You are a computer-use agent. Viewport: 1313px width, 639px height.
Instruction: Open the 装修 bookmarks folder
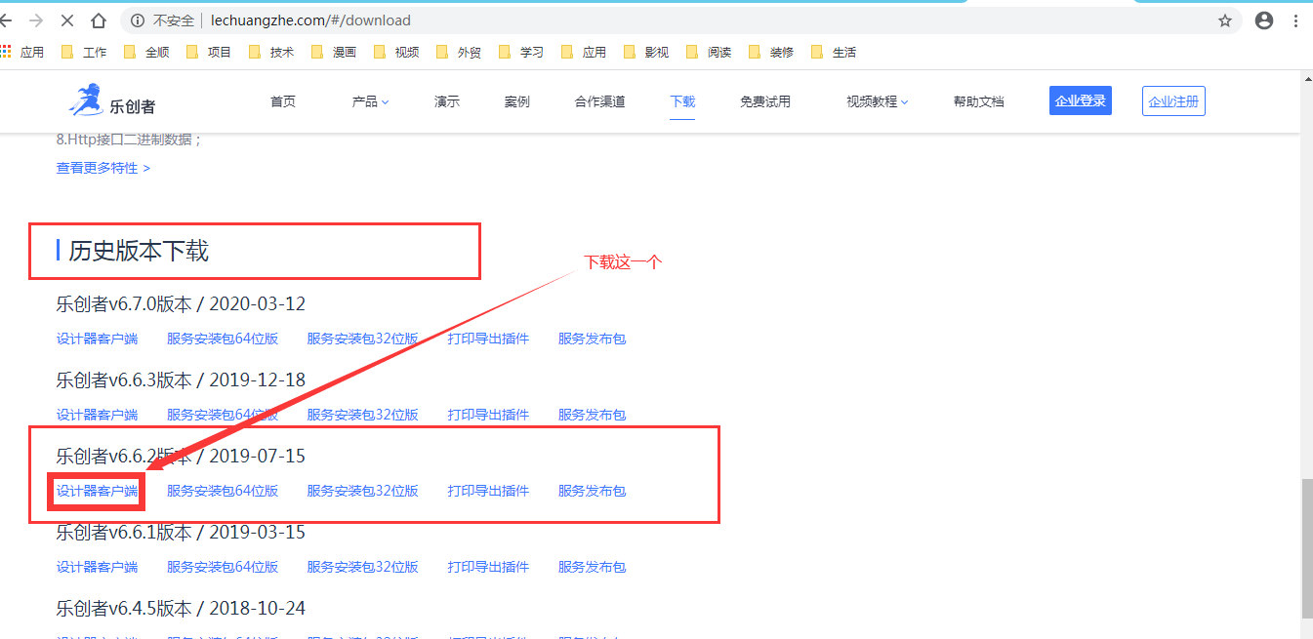pyautogui.click(x=771, y=52)
